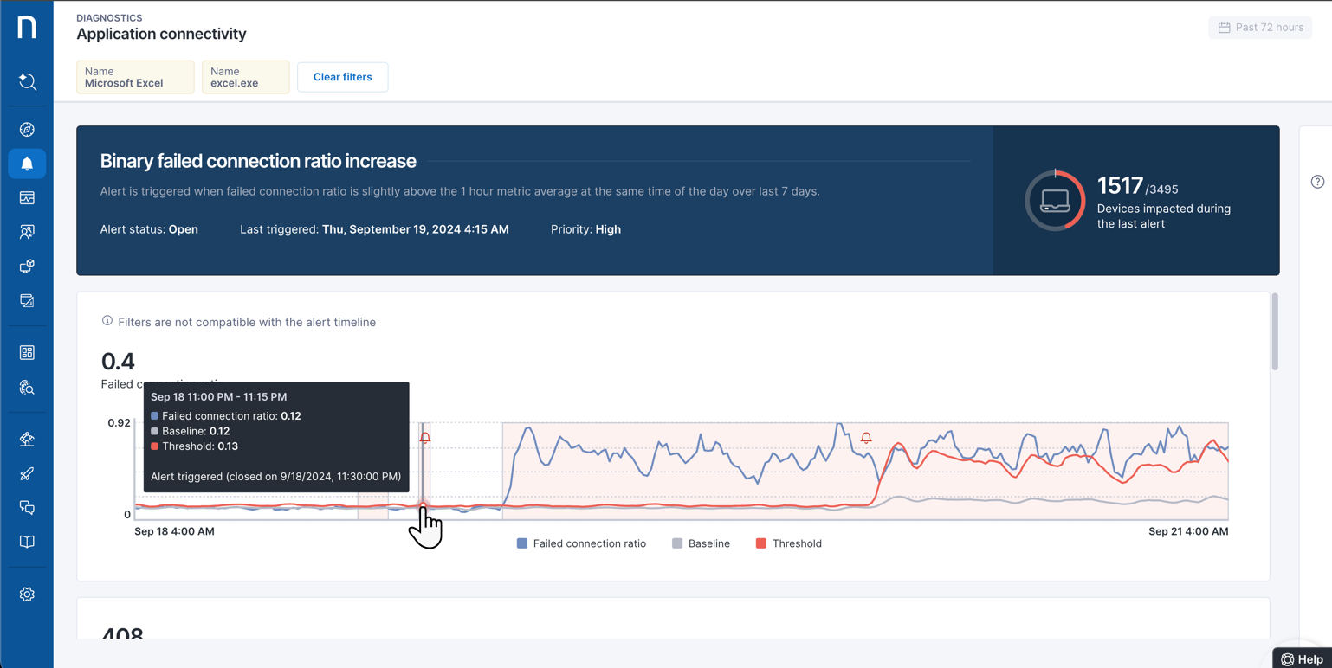The image size is (1332, 668).
Task: Open the Past 72 hours time range picker
Action: pos(1260,28)
